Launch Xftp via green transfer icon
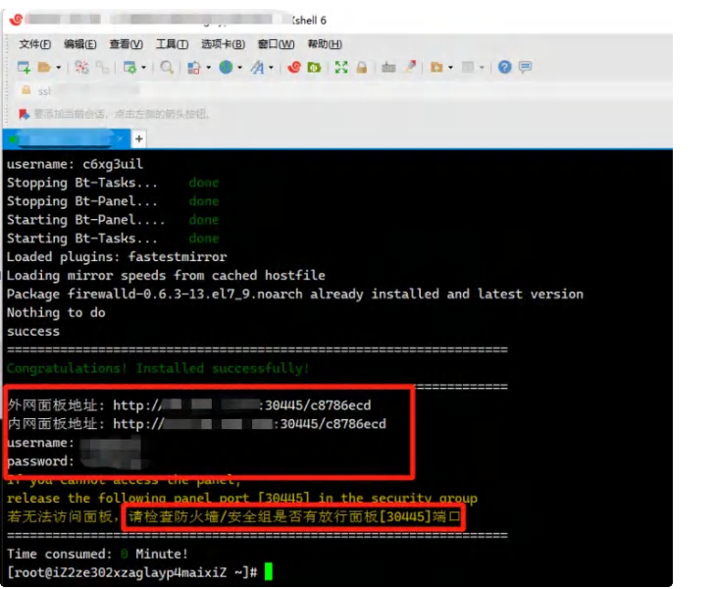This screenshot has width=715, height=589. tap(314, 68)
